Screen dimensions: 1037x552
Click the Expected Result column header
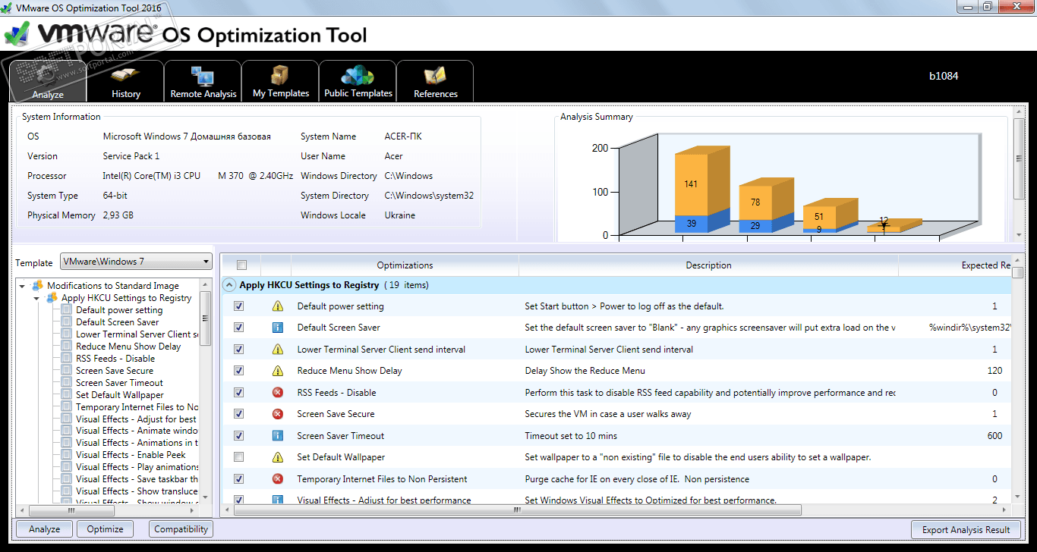[x=955, y=265]
